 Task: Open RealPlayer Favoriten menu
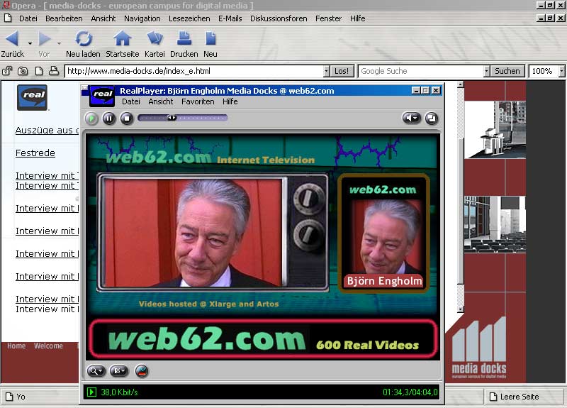coord(198,101)
